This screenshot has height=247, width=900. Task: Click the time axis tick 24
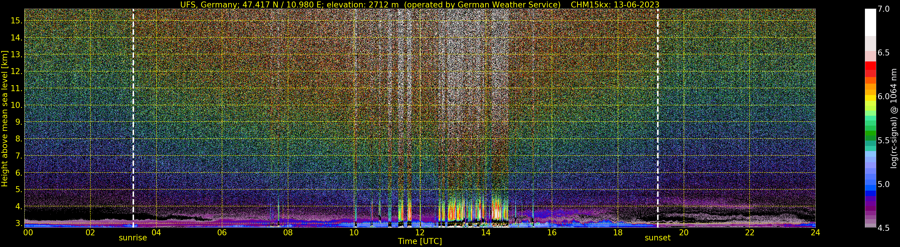tap(815, 232)
